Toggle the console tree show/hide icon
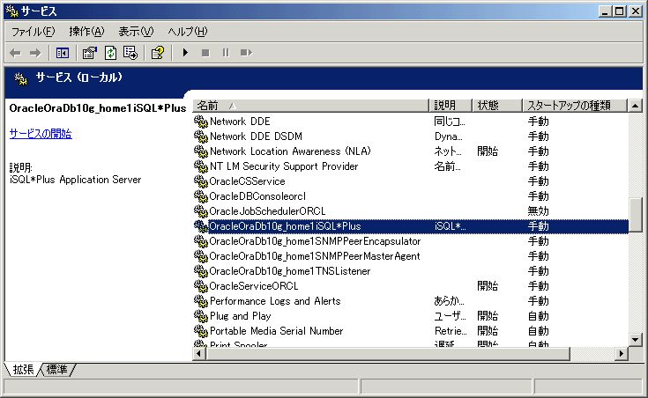The height and width of the screenshot is (398, 648). [x=63, y=53]
